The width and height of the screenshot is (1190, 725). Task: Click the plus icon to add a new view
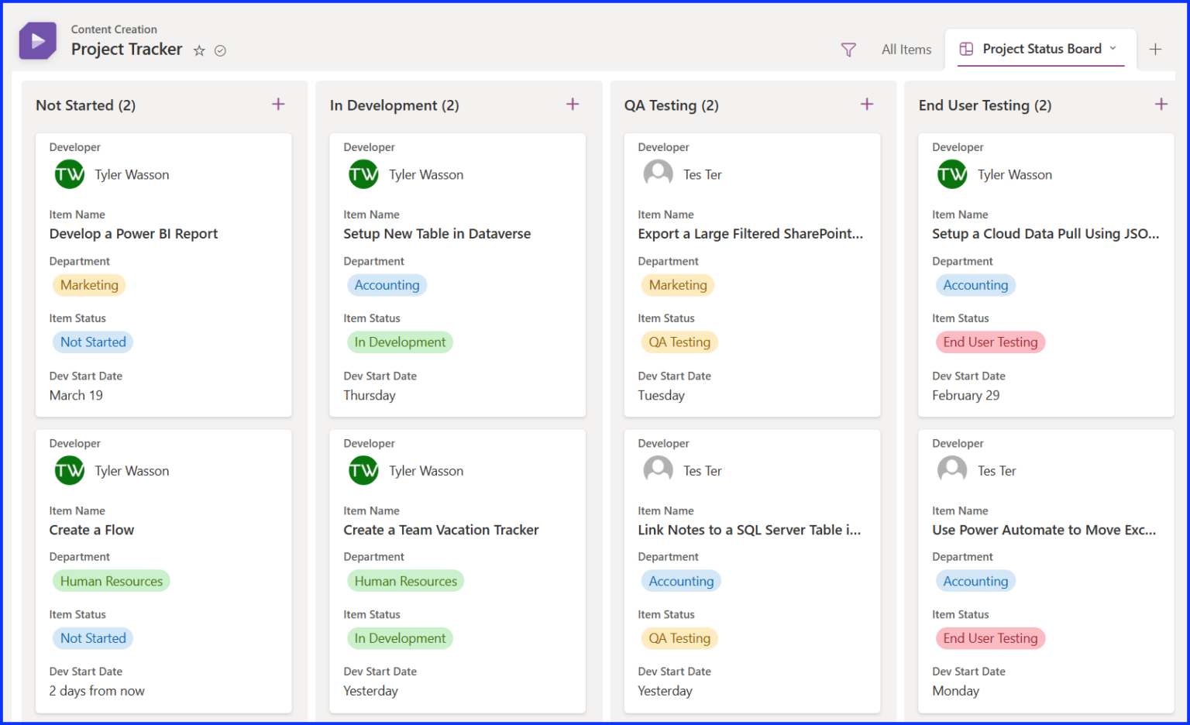(1155, 49)
